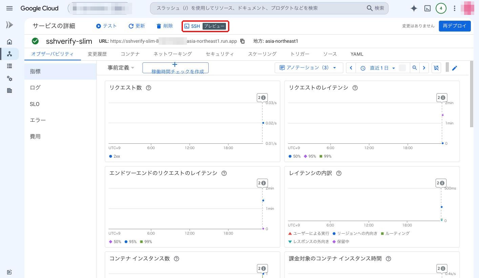
Task: Select ログ in the side list
Action: (x=60, y=87)
